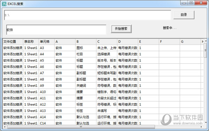Click the vertical scrollbar thumb
This screenshot has height=131, width=209.
[206, 50]
